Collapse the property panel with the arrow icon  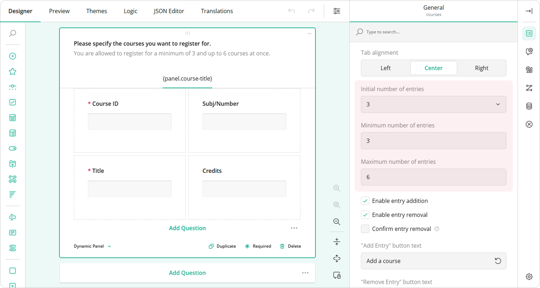(x=529, y=11)
